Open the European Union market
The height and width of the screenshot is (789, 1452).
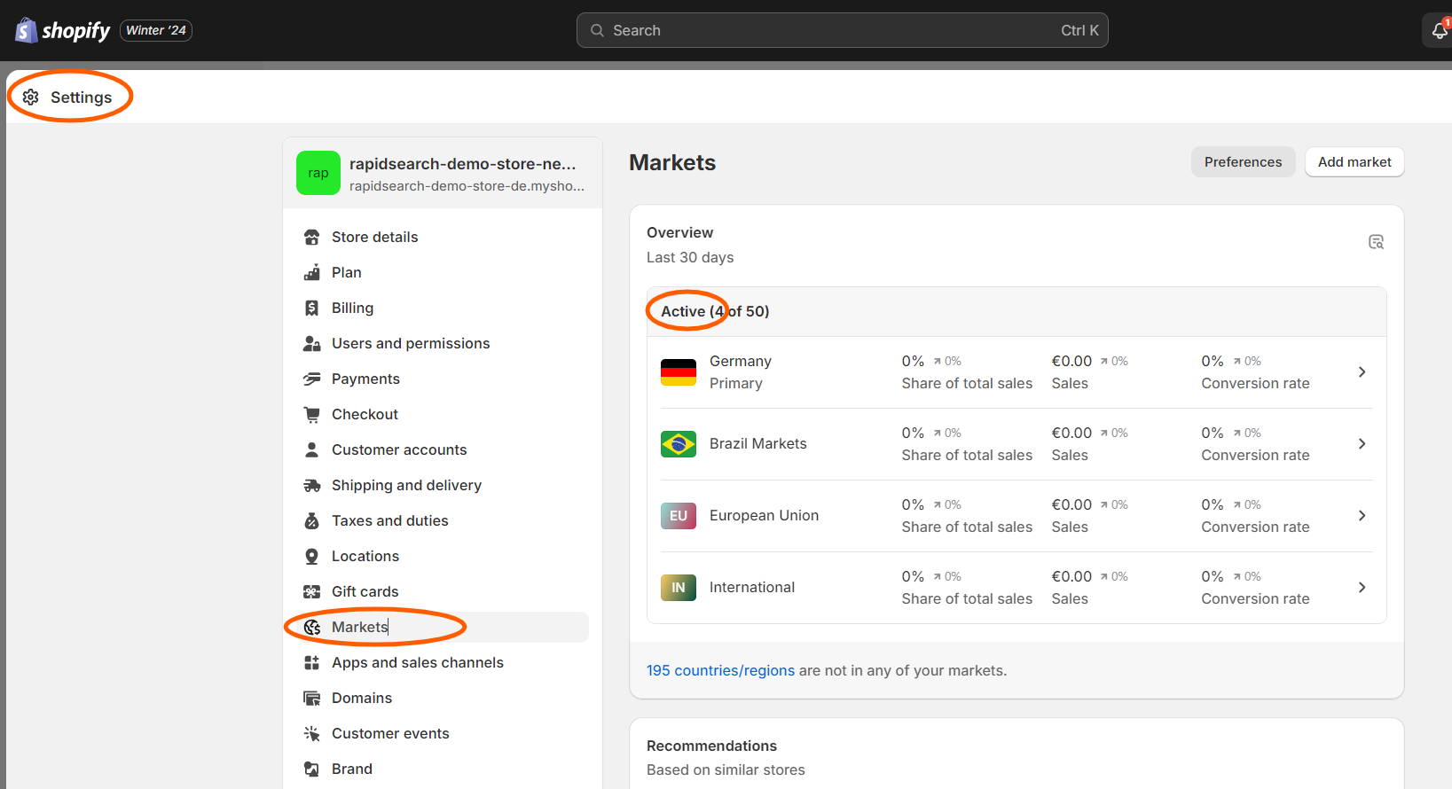(x=1016, y=516)
